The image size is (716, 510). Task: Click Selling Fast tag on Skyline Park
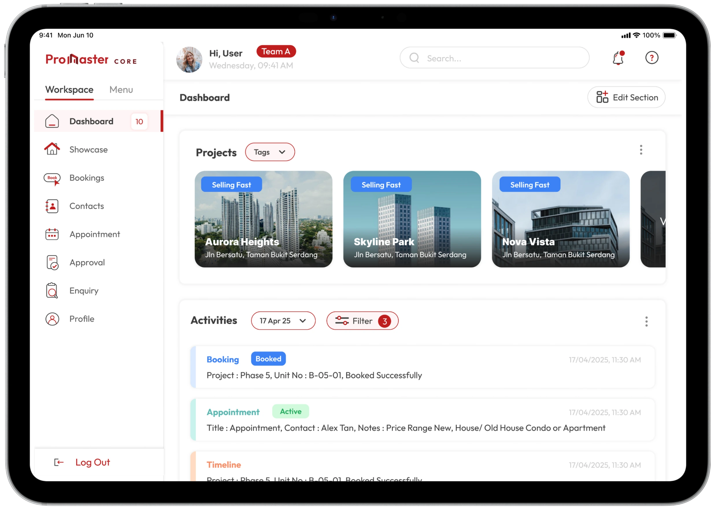click(381, 185)
